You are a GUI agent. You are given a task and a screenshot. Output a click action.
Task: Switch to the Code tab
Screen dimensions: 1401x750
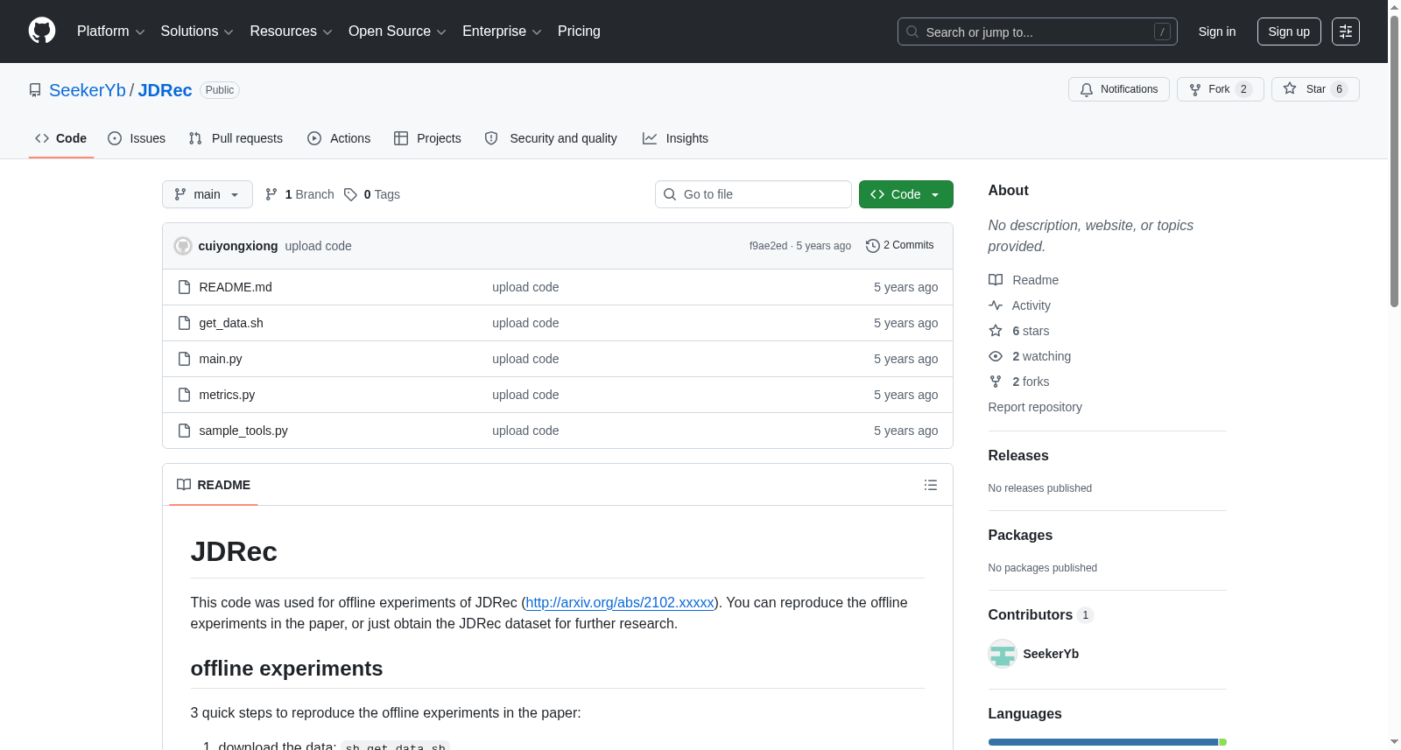click(x=61, y=138)
